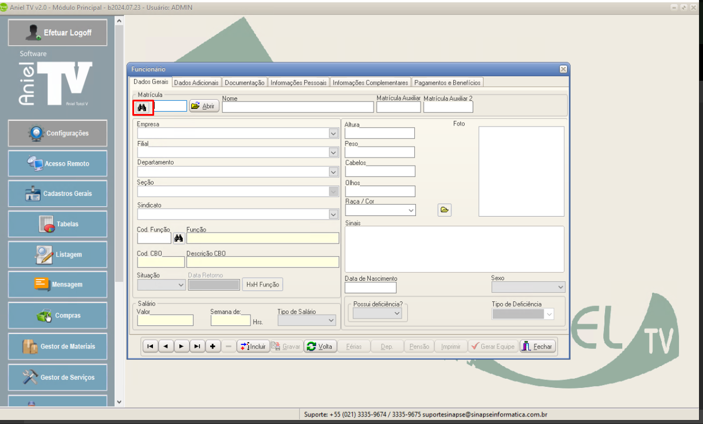Click the folder icon beside Raça / Cor
The image size is (703, 424).
pos(445,210)
